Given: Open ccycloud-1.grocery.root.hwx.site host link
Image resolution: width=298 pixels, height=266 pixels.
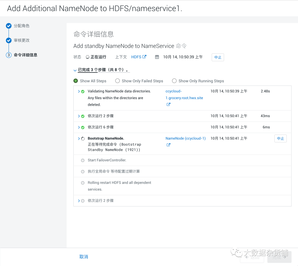Looking at the screenshot, I should (x=184, y=95).
